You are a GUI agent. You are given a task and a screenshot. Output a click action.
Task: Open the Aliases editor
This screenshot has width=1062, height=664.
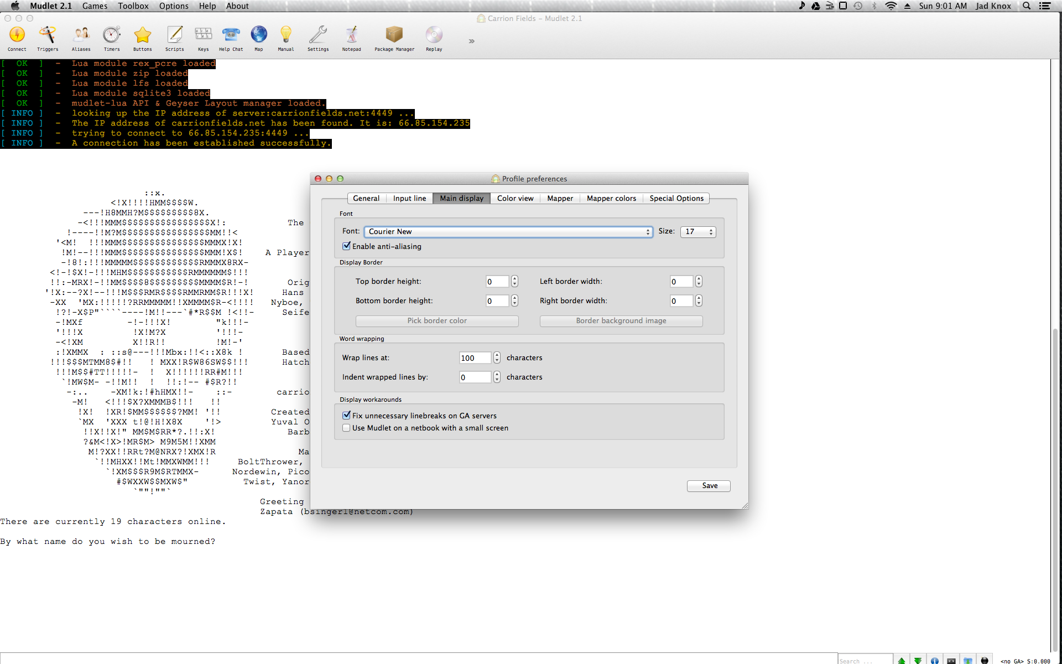pyautogui.click(x=81, y=39)
